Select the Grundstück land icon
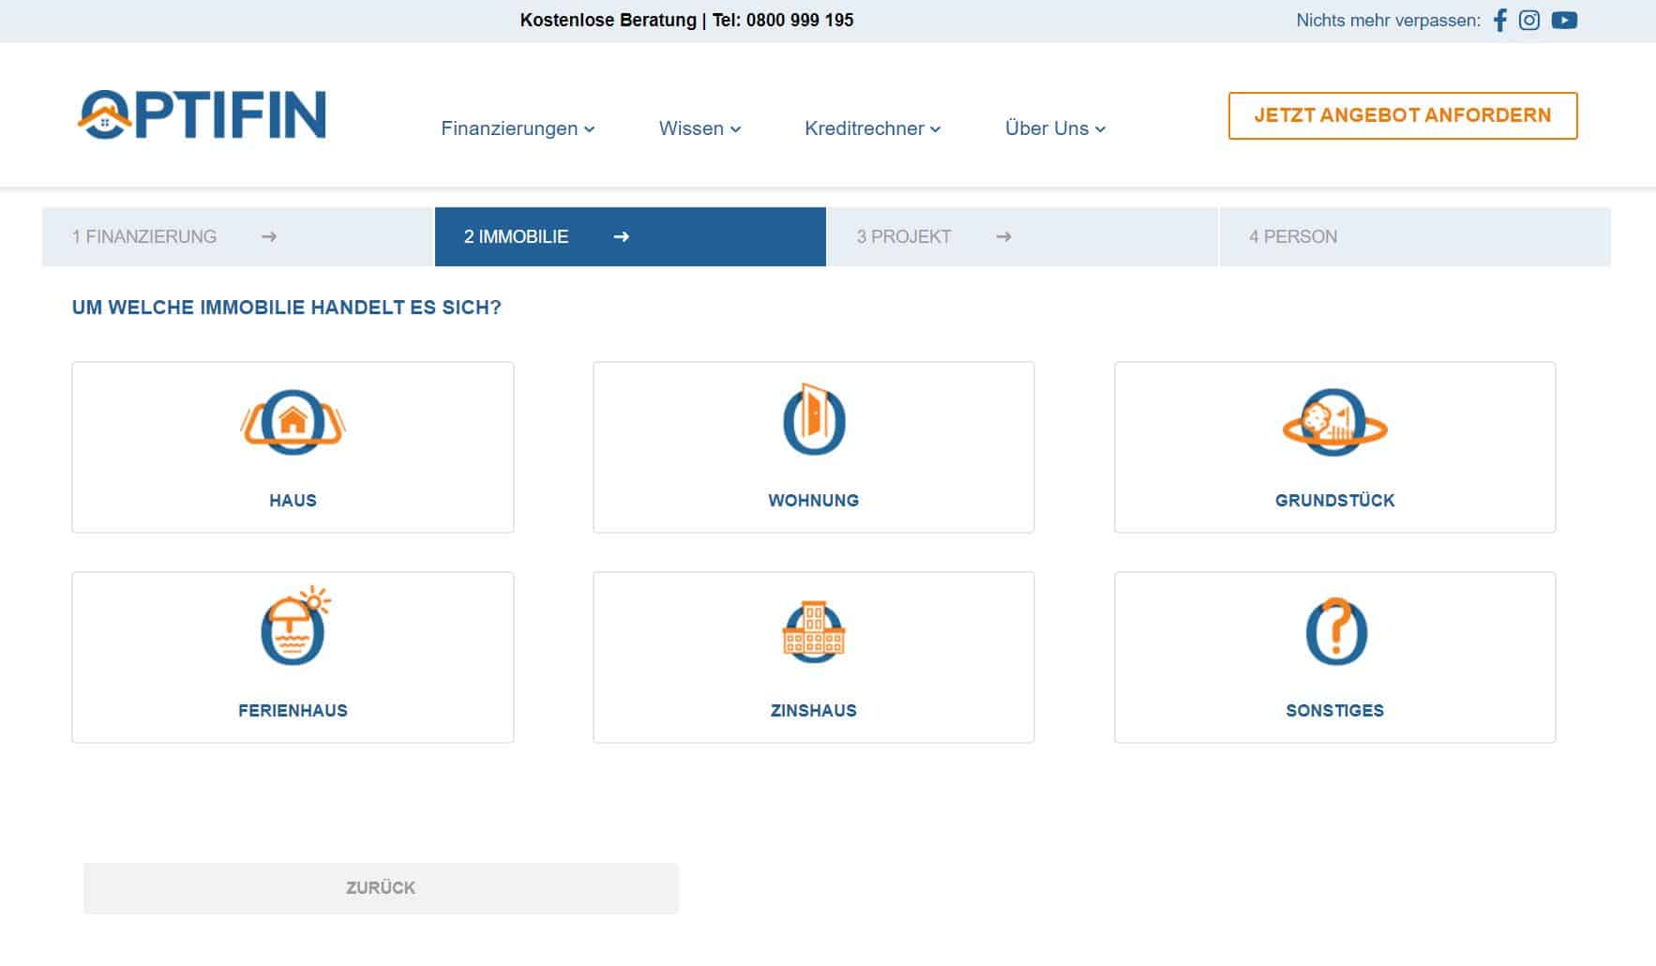 (1334, 422)
